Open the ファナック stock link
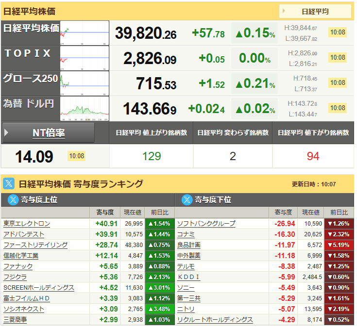357x329 pixels. click(18, 266)
